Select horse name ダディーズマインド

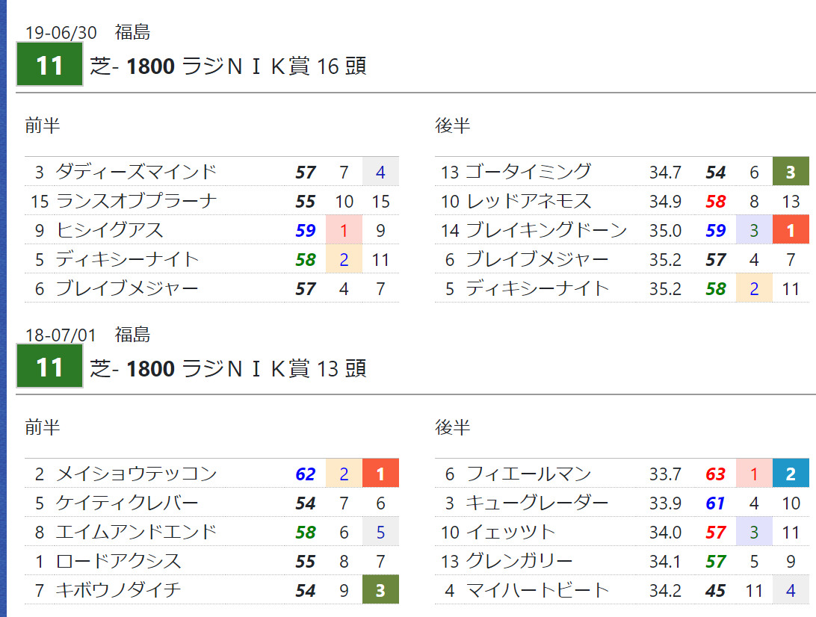(136, 172)
